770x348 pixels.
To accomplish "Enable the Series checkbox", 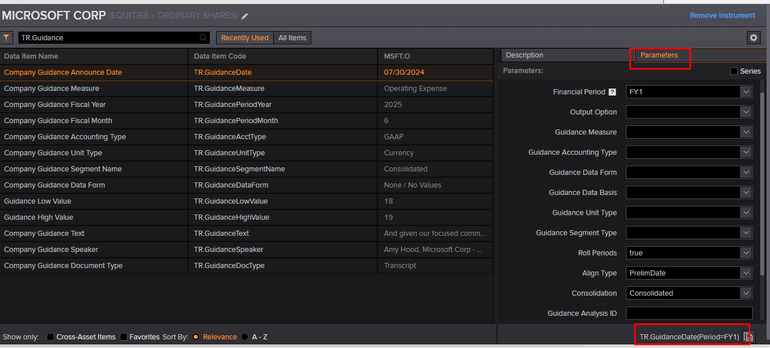I will point(734,71).
